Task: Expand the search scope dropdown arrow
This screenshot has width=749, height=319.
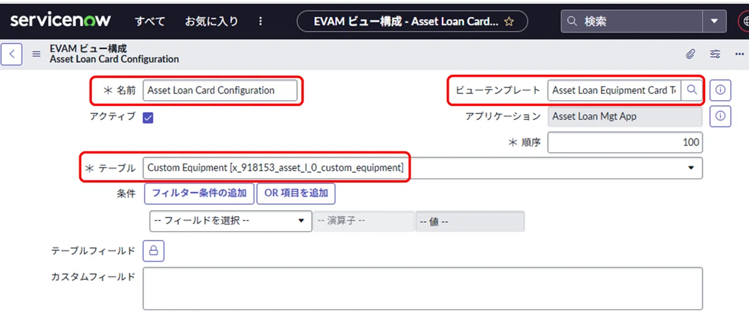Action: coord(714,21)
